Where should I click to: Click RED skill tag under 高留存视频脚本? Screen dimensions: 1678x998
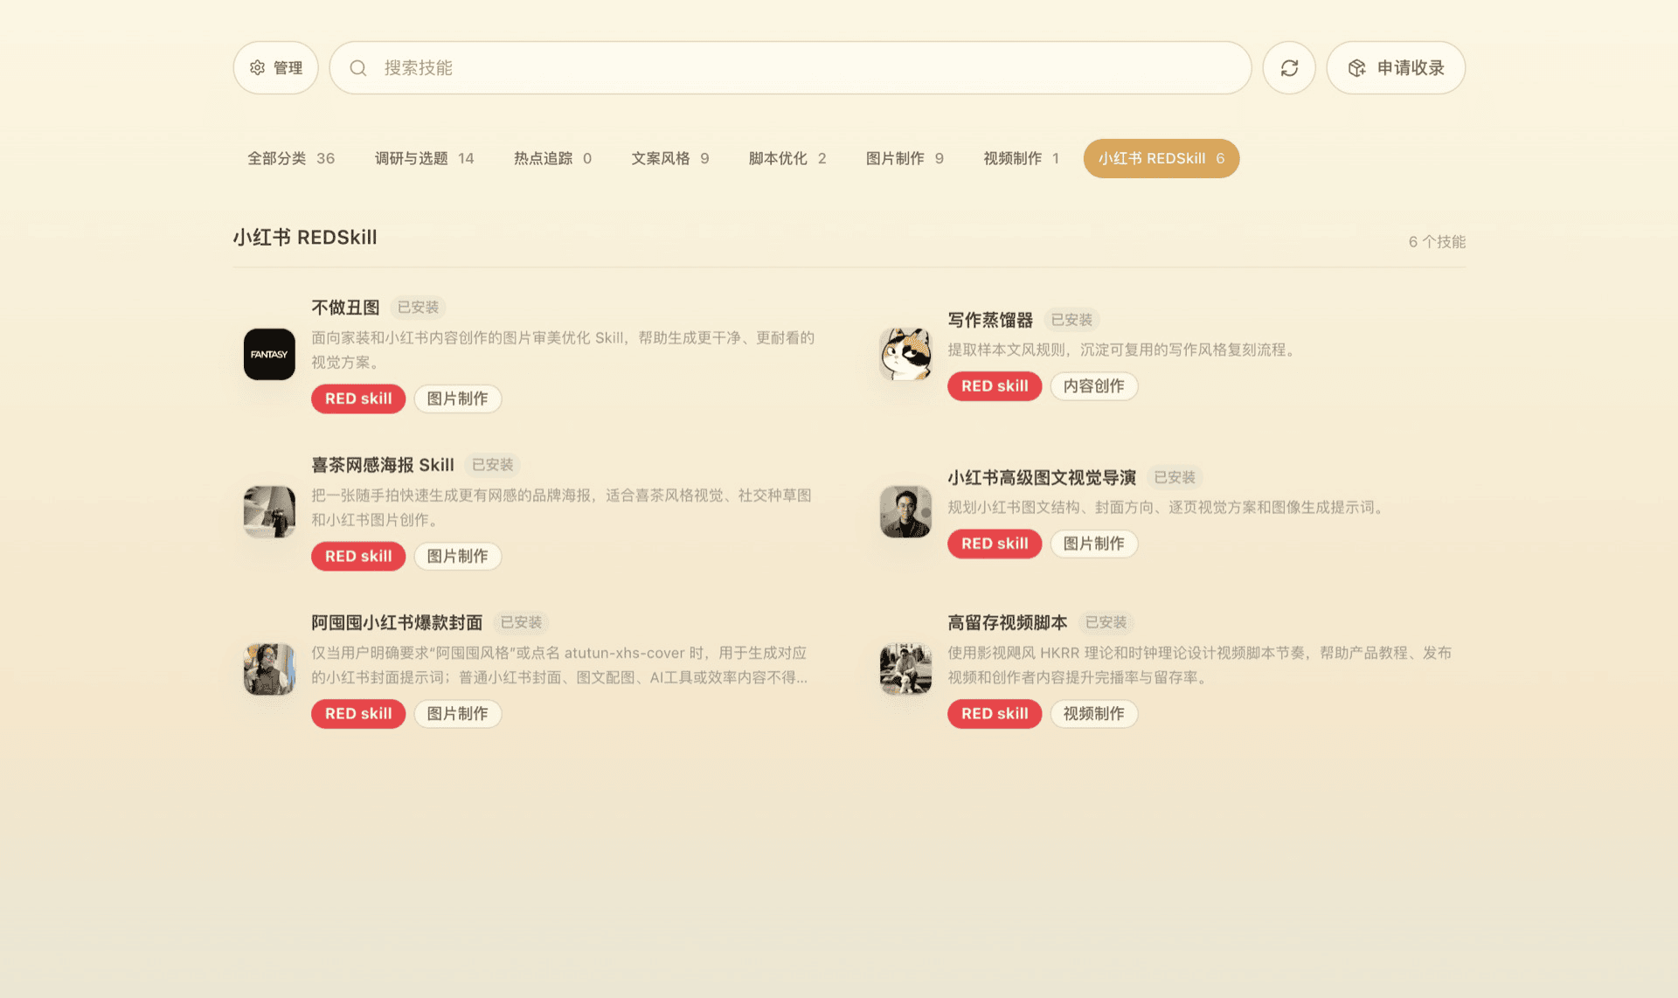(x=995, y=714)
